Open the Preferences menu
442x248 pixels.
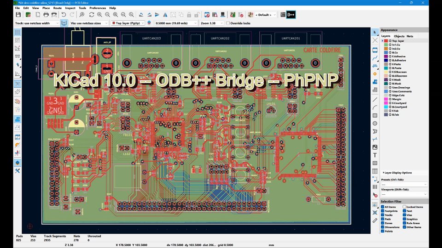[98, 8]
